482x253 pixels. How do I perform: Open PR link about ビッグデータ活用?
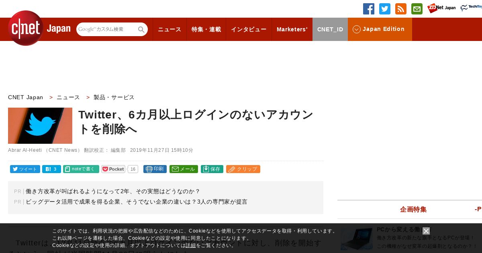click(137, 202)
